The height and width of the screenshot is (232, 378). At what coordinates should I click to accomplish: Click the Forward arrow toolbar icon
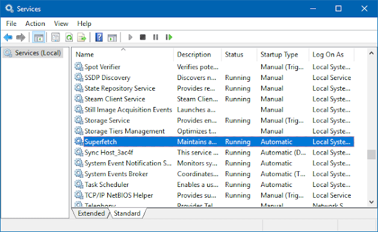click(20, 37)
